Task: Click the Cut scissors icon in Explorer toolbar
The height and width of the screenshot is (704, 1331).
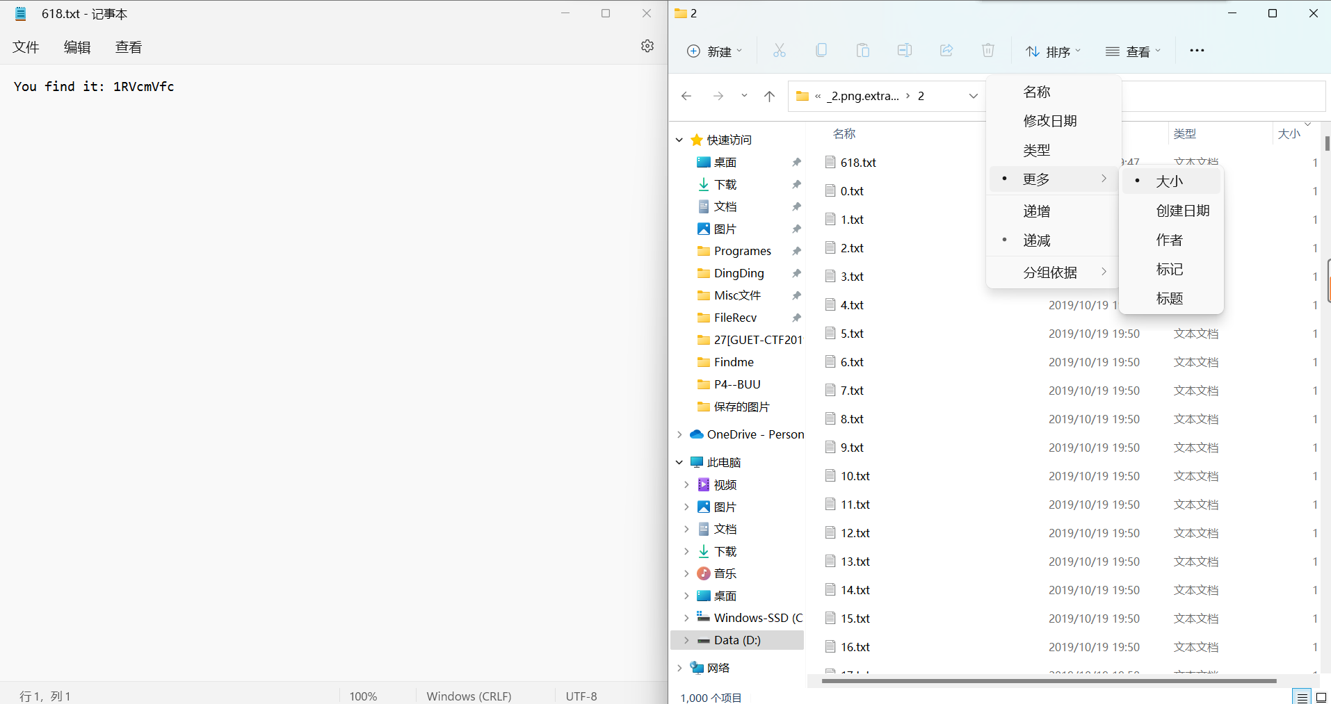Action: coord(779,51)
